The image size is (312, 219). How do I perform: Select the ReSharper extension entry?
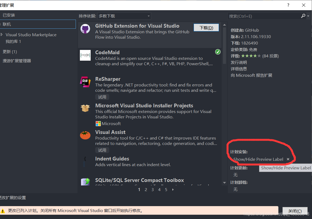(x=150, y=87)
